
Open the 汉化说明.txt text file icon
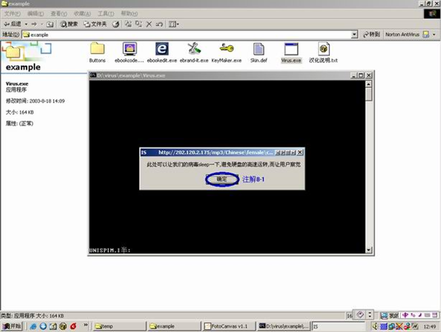[x=323, y=49]
